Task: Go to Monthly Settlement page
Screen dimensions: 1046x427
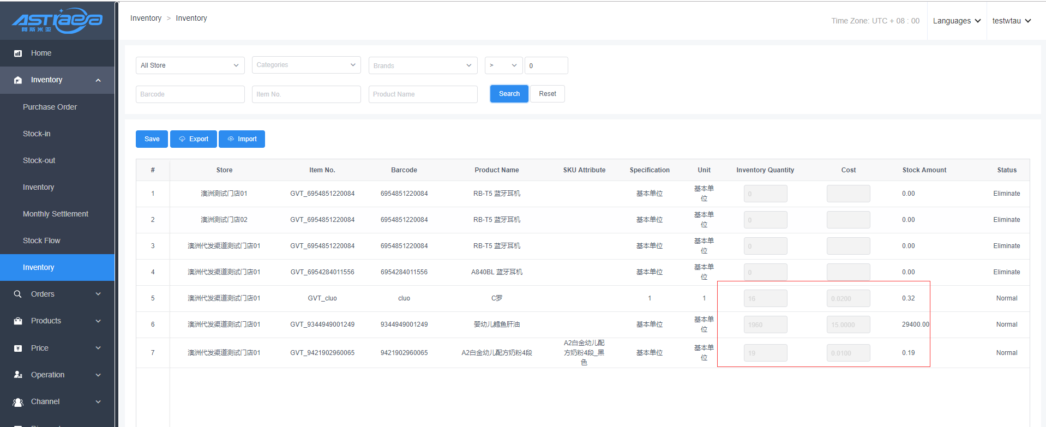Action: click(x=55, y=214)
